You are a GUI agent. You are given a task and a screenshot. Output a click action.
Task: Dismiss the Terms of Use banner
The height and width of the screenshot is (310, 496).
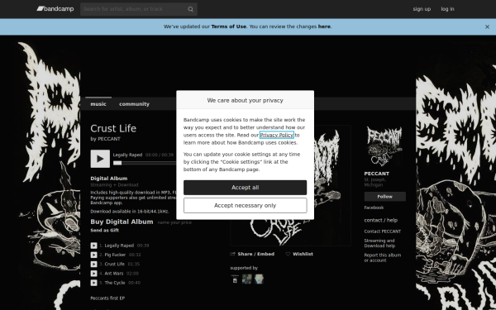pyautogui.click(x=487, y=27)
